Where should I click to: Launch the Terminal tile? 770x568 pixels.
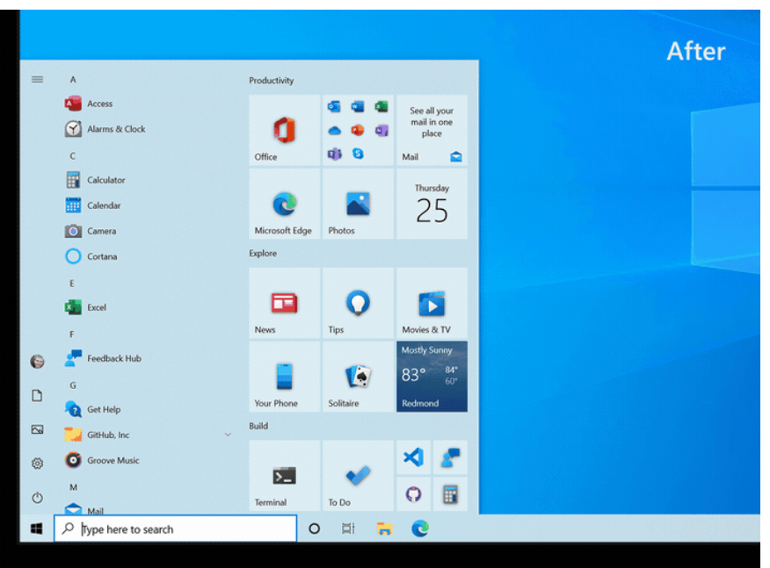pyautogui.click(x=284, y=477)
